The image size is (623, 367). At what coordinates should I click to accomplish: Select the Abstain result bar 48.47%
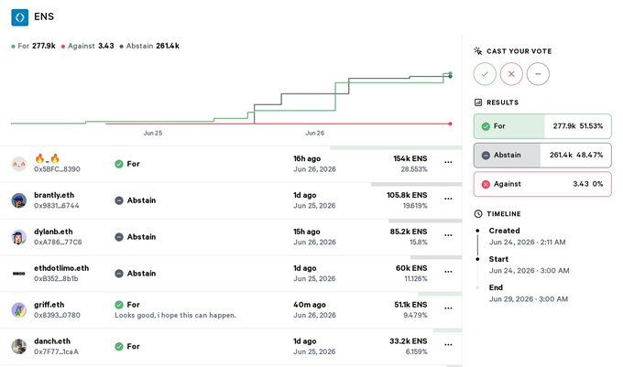[x=542, y=156]
